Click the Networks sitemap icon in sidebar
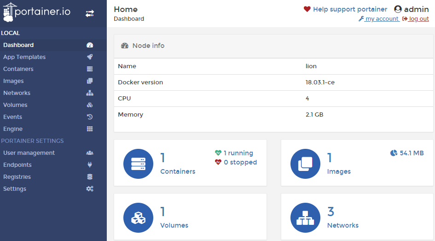The height and width of the screenshot is (241, 435). [90, 93]
